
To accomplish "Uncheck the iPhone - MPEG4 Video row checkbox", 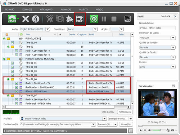I will point(17,91).
